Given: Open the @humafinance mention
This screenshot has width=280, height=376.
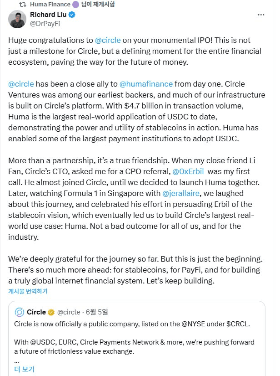Looking at the screenshot, I should coord(146,84).
